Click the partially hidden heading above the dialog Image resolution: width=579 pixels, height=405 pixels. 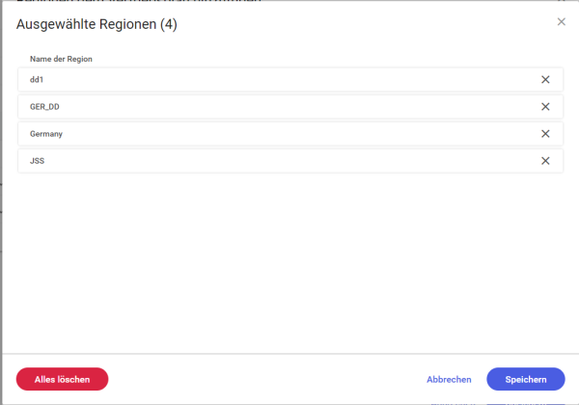[139, 1]
